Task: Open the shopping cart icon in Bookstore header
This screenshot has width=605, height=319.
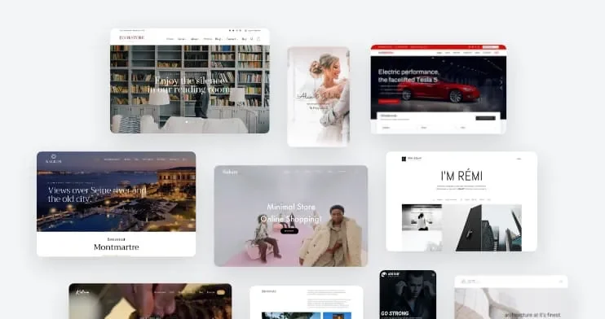Action: coord(258,39)
